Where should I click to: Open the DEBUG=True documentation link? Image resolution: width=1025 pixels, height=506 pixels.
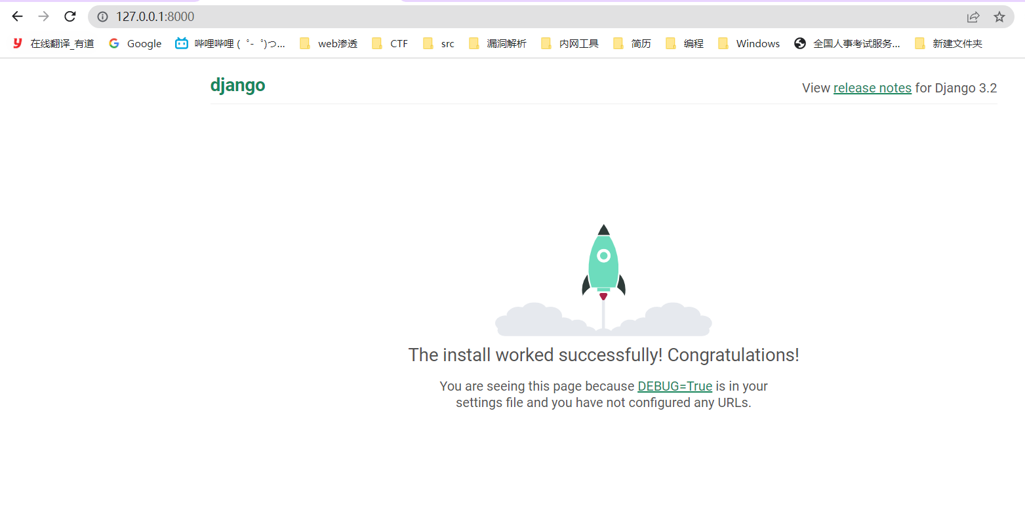tap(675, 386)
